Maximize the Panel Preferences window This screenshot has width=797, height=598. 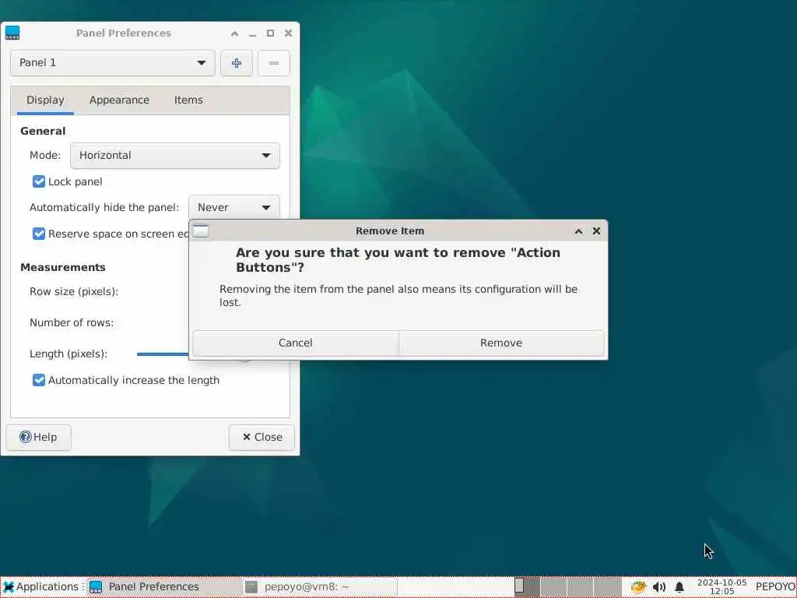point(270,33)
